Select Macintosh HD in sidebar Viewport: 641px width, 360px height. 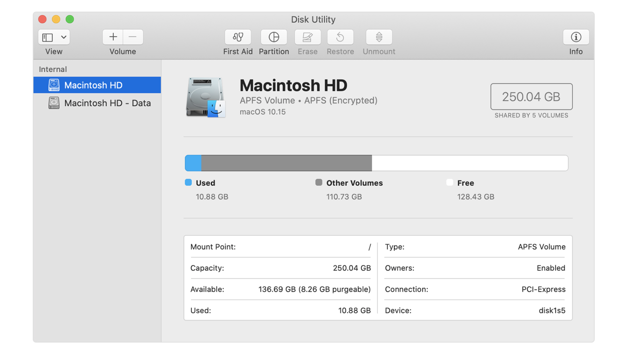click(x=93, y=85)
